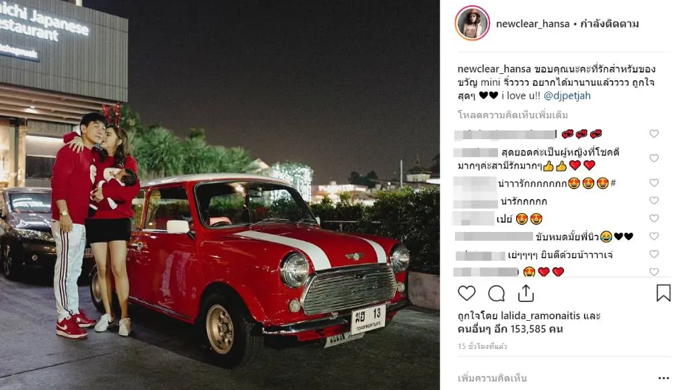673x390 pixels.
Task: Like the เย่ๆๆๆๆ ยินดีด้วย comment heart
Action: (653, 254)
